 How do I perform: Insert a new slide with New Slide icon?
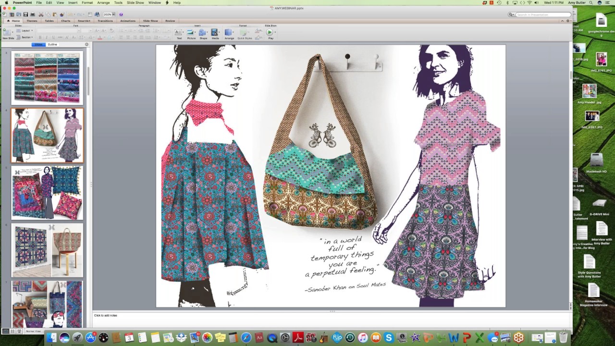pyautogui.click(x=7, y=32)
